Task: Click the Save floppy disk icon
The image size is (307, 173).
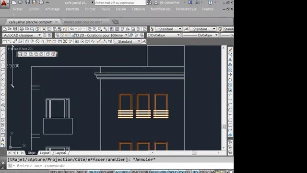Action: pyautogui.click(x=15, y=29)
